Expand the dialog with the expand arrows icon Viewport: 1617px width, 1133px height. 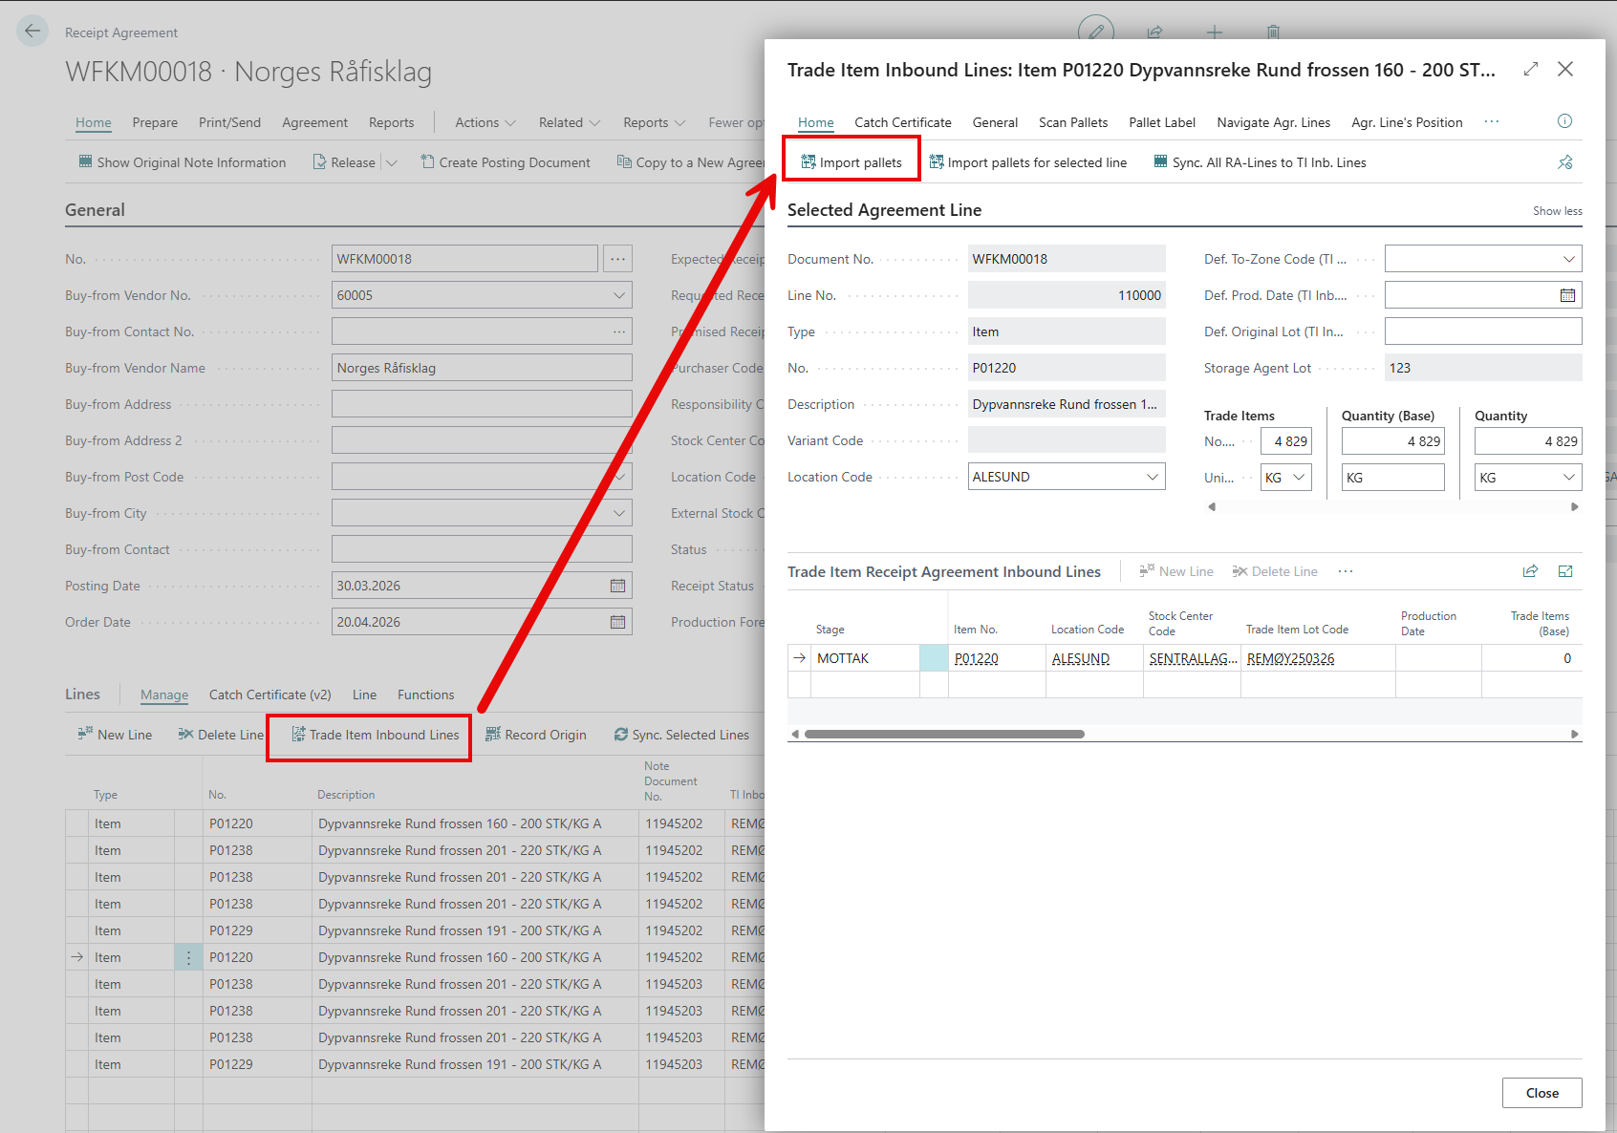click(x=1530, y=69)
